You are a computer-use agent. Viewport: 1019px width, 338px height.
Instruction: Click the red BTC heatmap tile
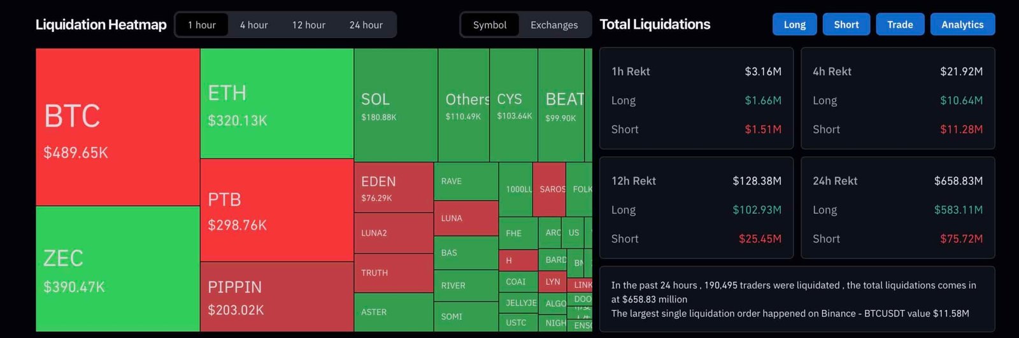tap(118, 127)
